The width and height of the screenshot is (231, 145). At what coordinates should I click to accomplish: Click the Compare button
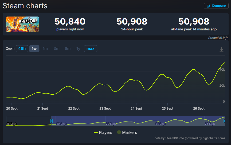pyautogui.click(x=216, y=6)
